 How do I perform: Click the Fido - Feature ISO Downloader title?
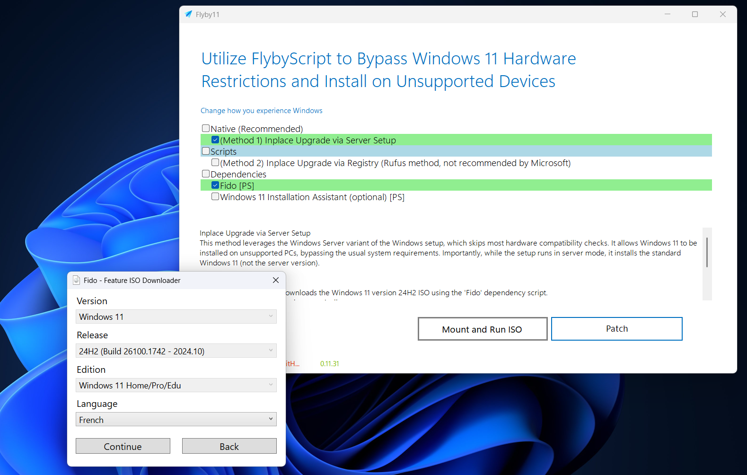tap(132, 281)
